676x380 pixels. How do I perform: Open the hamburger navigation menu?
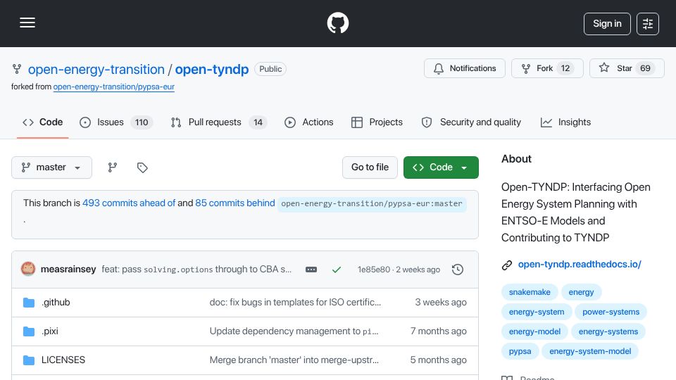27,23
